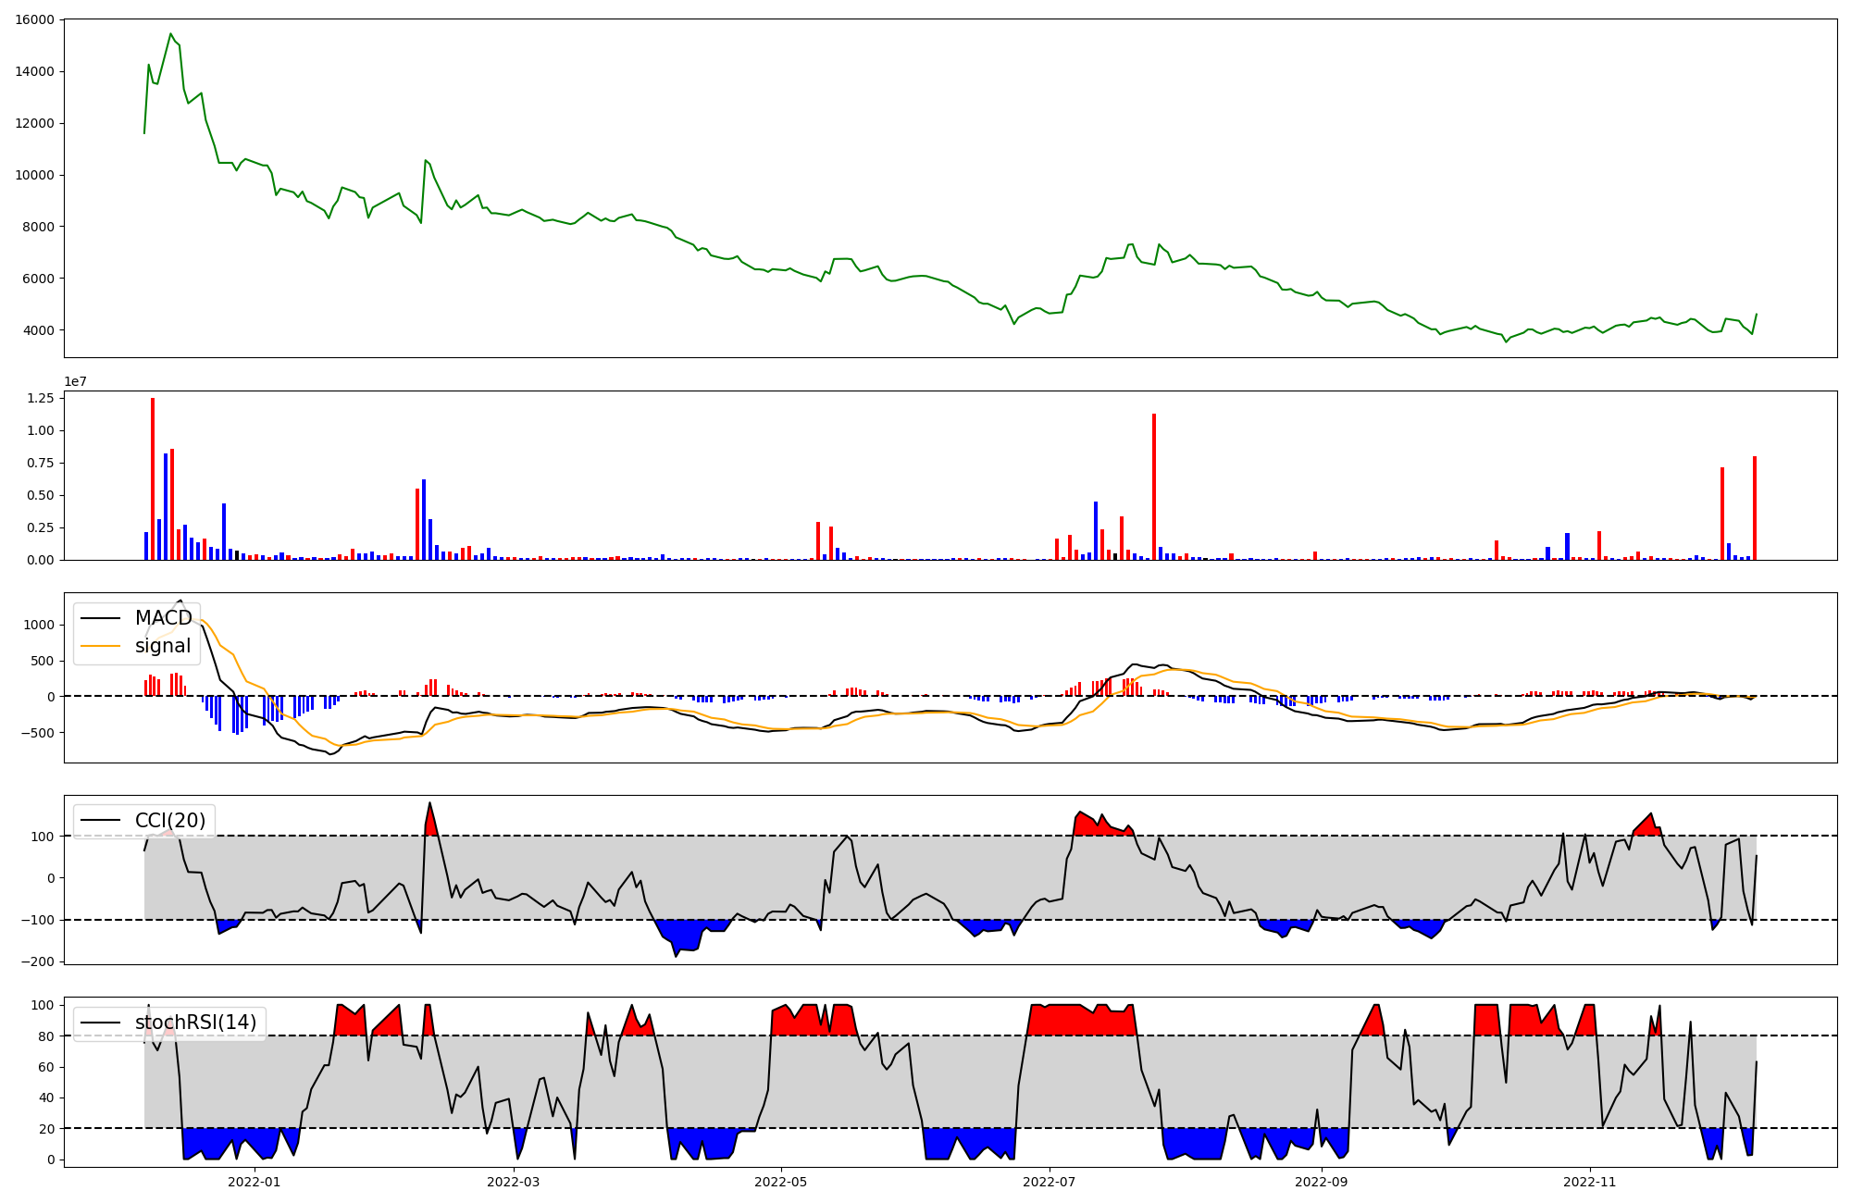1851x1203 pixels.
Task: Click the 4000 price axis tick label
Action: tap(38, 330)
